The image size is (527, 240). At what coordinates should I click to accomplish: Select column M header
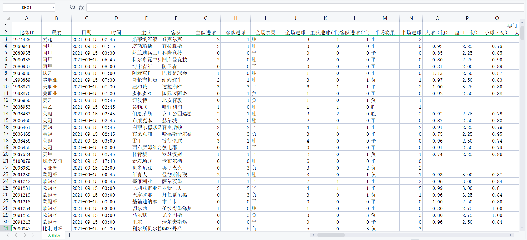point(385,18)
